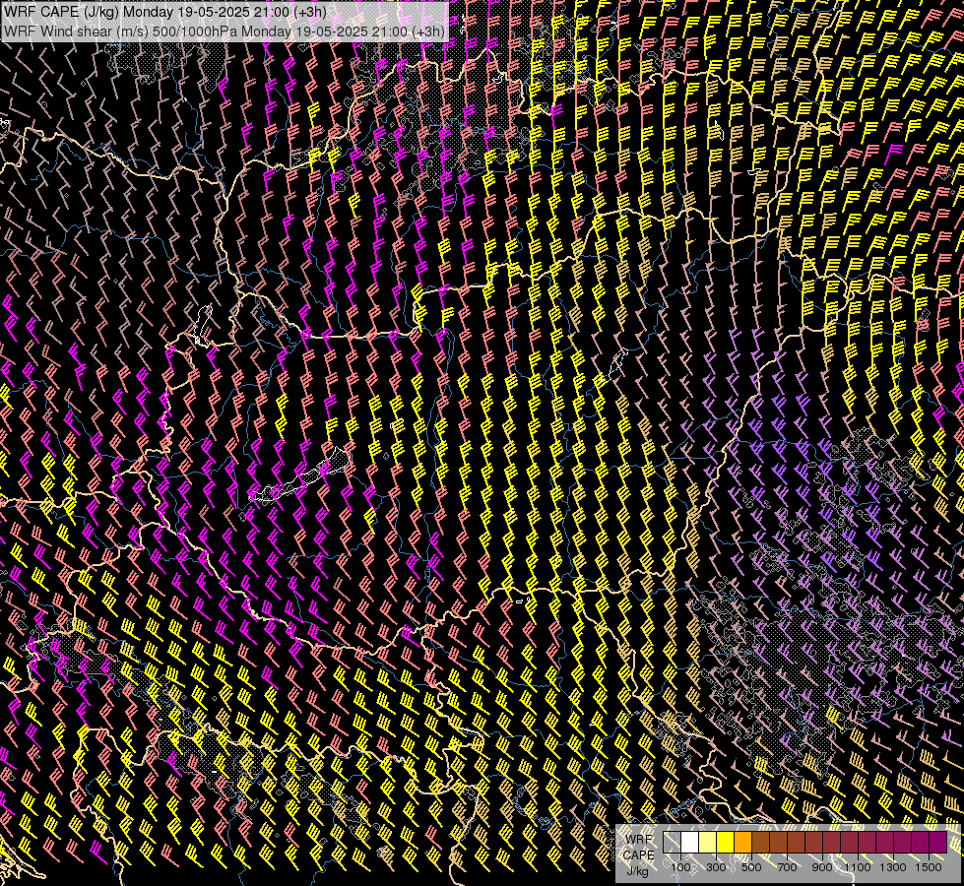Click the '1300' legend tick label
Viewport: 964px width, 886px height.
[x=893, y=867]
